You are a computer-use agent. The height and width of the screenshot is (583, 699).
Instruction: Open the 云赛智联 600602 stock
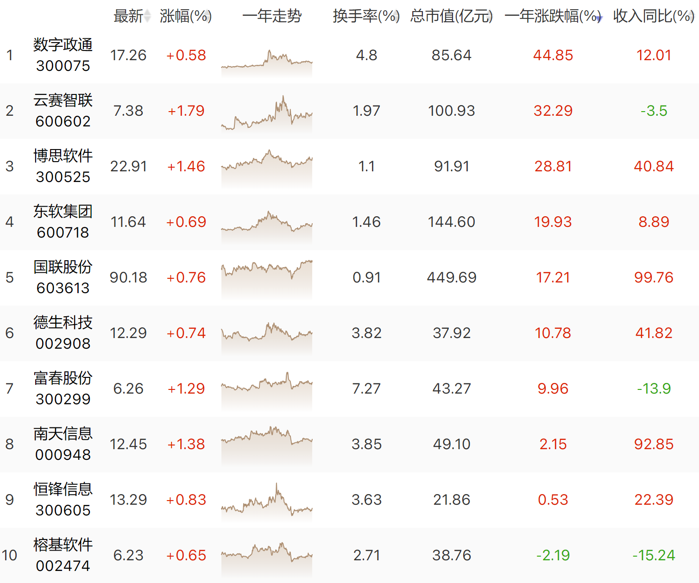click(x=63, y=111)
